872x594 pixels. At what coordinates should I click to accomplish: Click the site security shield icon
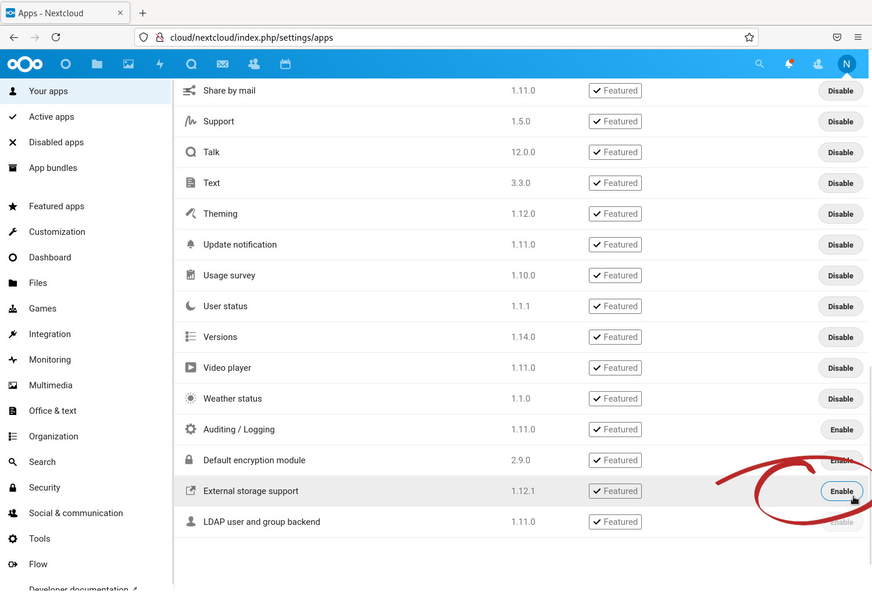point(144,37)
